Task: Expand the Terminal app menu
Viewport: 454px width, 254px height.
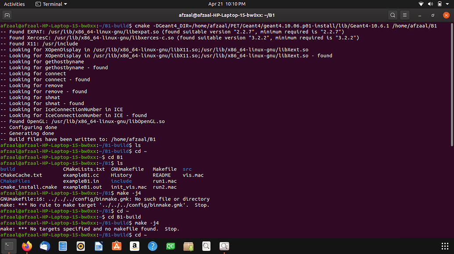Action: [x=51, y=4]
